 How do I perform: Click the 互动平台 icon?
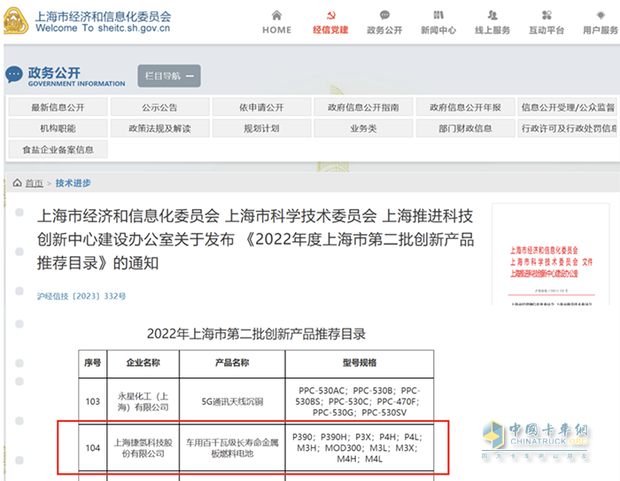click(546, 15)
